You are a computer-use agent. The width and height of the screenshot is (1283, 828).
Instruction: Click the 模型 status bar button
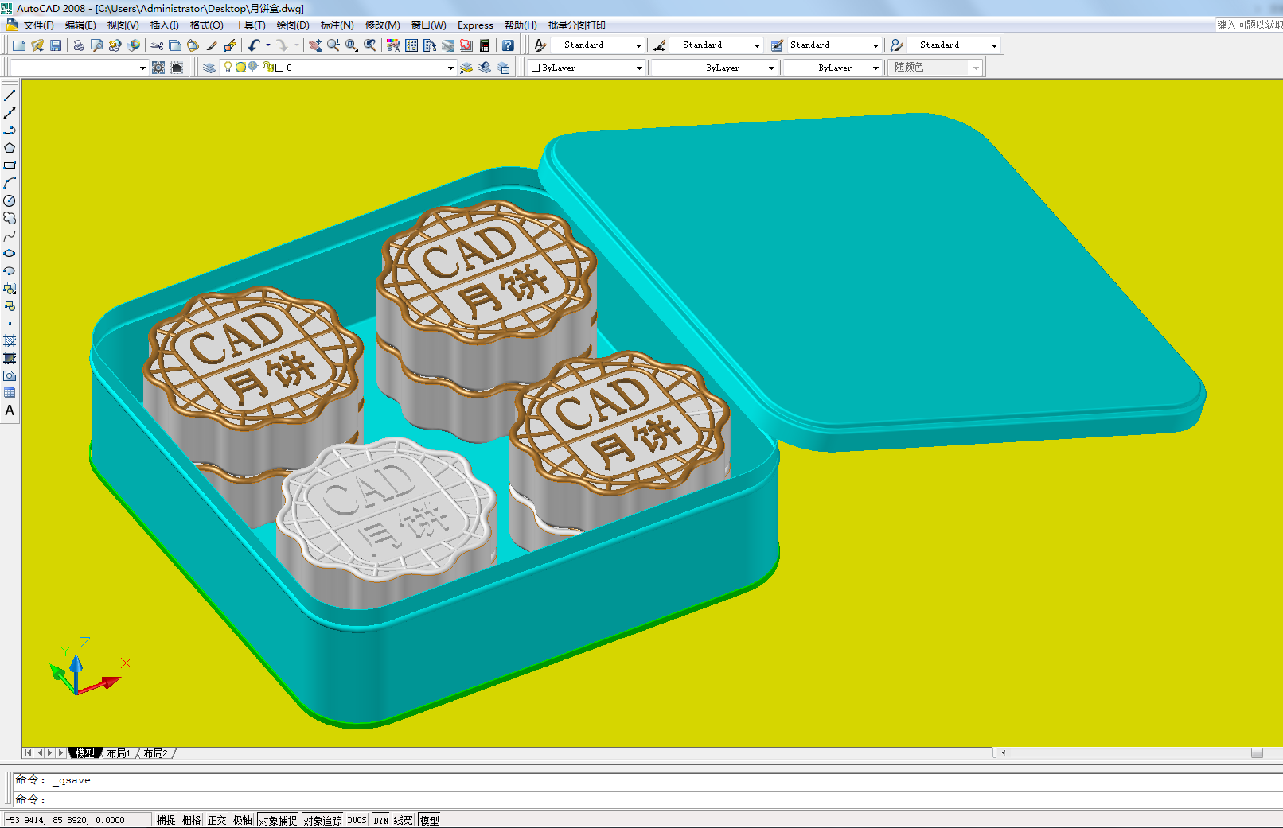click(x=429, y=820)
